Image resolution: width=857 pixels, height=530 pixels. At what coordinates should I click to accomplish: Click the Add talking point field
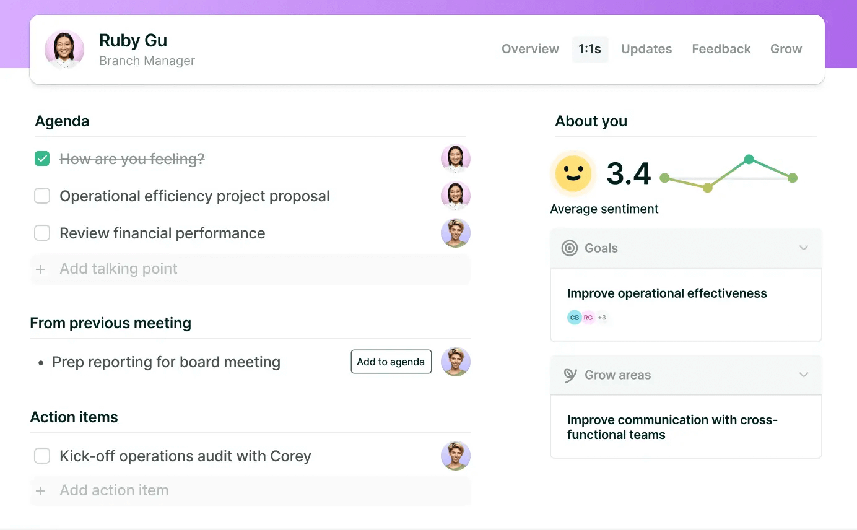(x=250, y=269)
